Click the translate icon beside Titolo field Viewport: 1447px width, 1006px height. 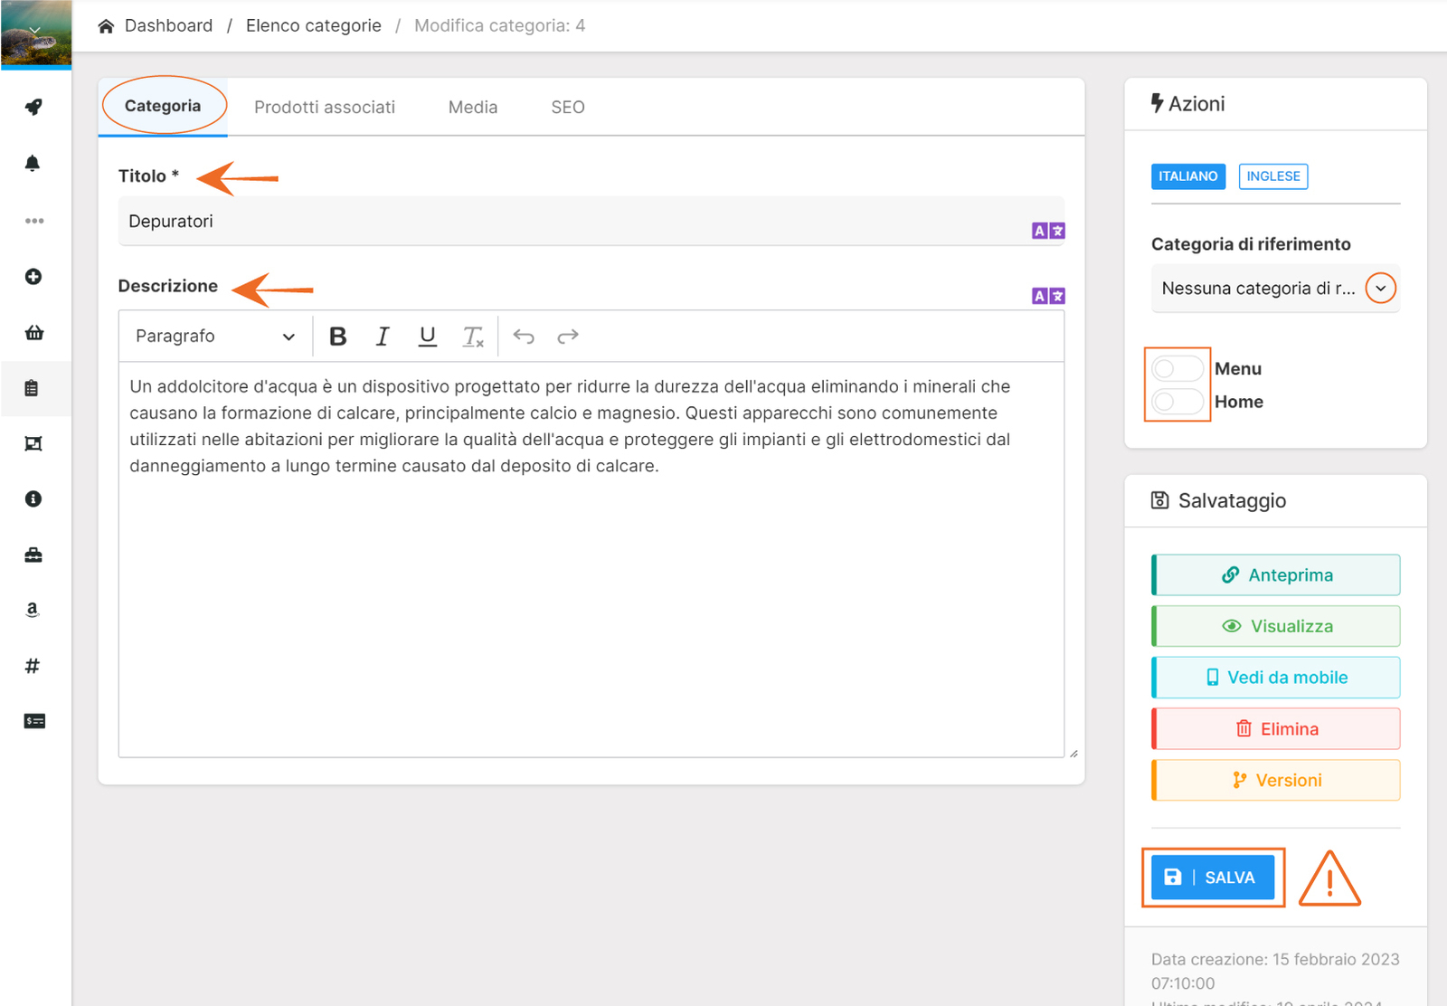pos(1048,231)
